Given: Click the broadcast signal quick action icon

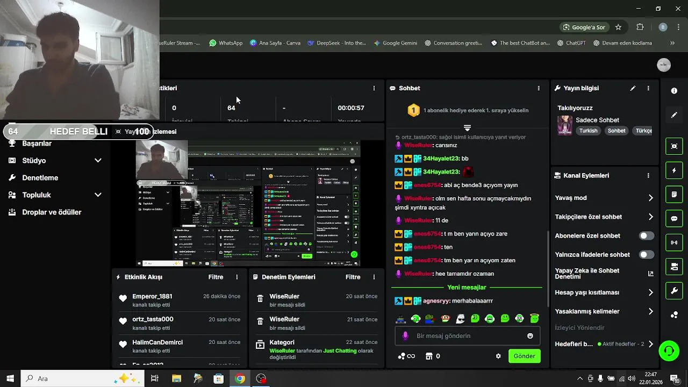Looking at the screenshot, I should [674, 242].
